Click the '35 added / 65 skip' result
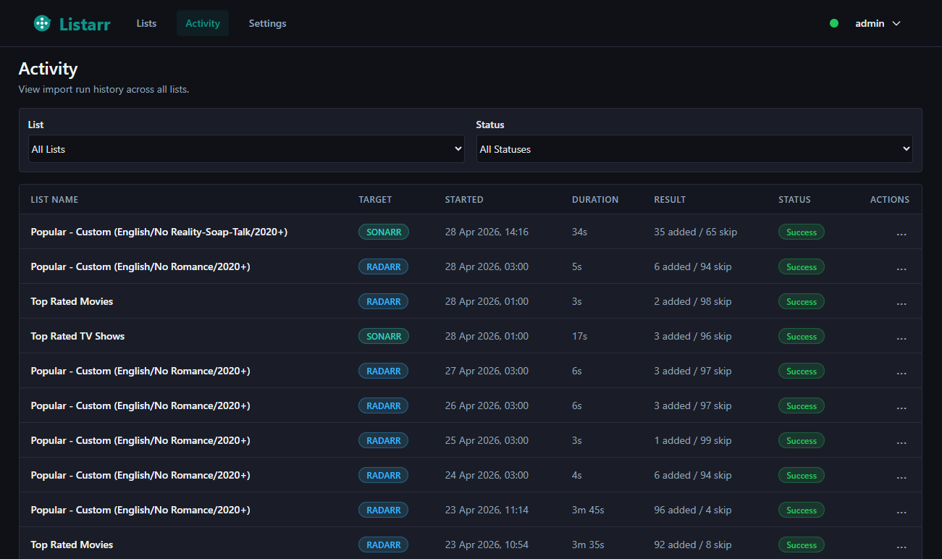The width and height of the screenshot is (942, 559). 696,232
